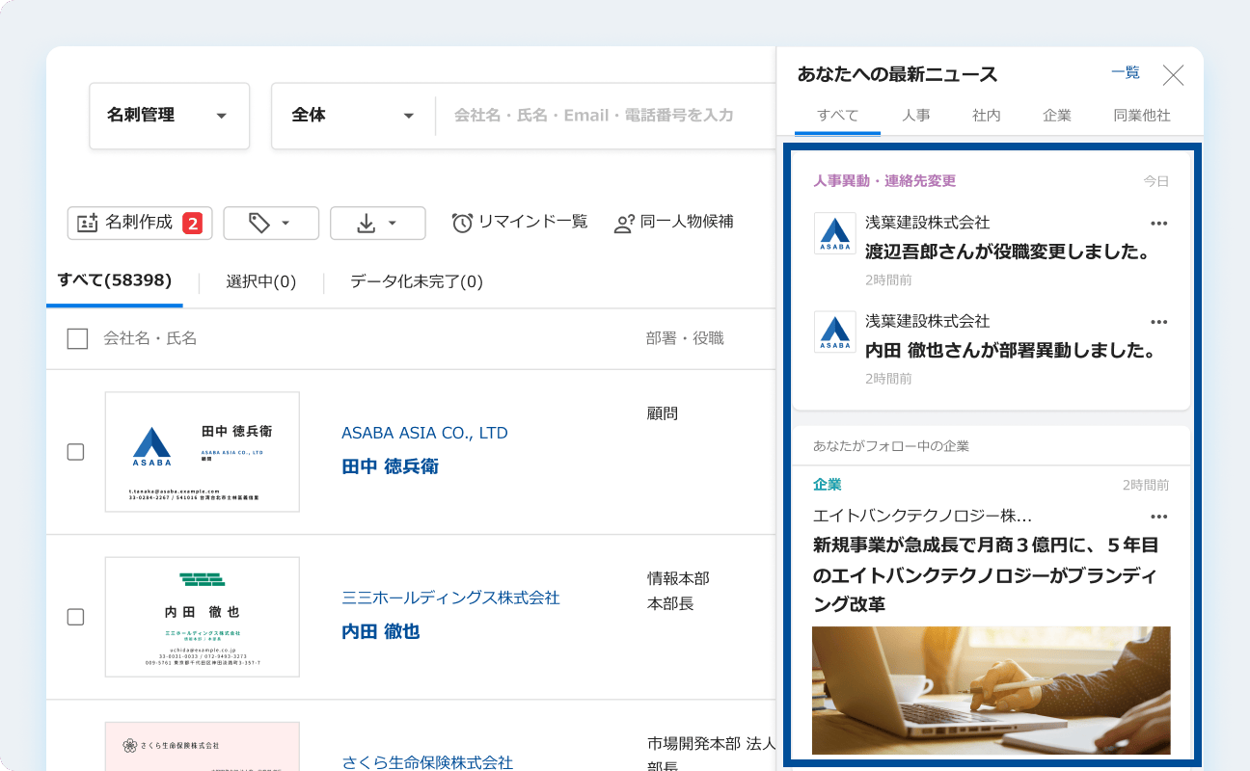
Task: Click ASABA logo beside 渡辺吾郎 news
Action: [x=834, y=233]
